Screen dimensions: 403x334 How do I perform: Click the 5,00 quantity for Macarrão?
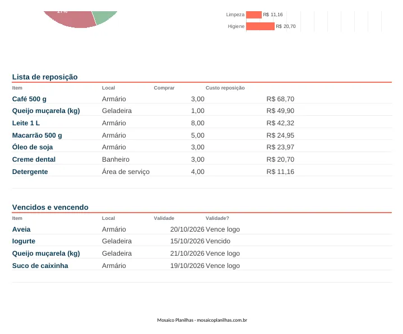(198, 135)
